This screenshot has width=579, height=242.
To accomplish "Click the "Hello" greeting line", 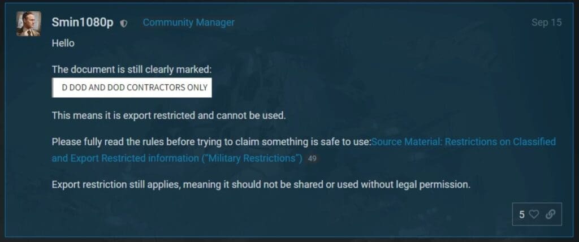I will pos(63,44).
